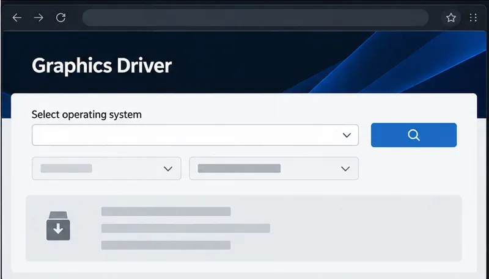Open the Select operating system dropdown
The height and width of the screenshot is (279, 489).
pos(195,135)
